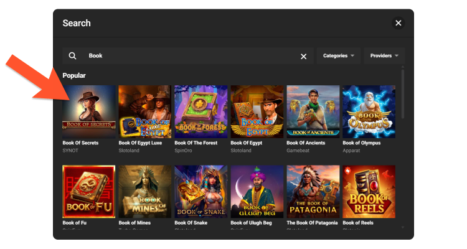Click the magnifying glass search icon
The height and width of the screenshot is (249, 467).
coord(73,56)
